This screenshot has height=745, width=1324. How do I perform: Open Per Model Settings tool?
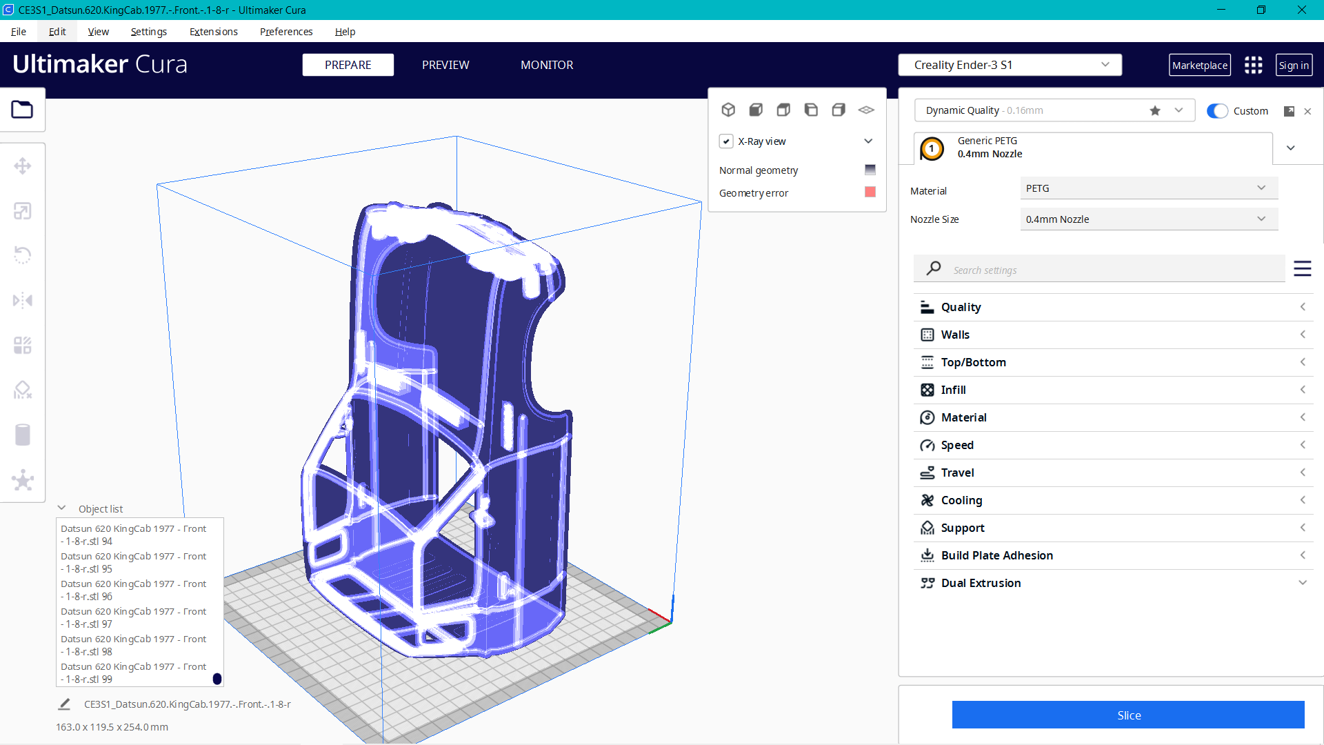(23, 345)
